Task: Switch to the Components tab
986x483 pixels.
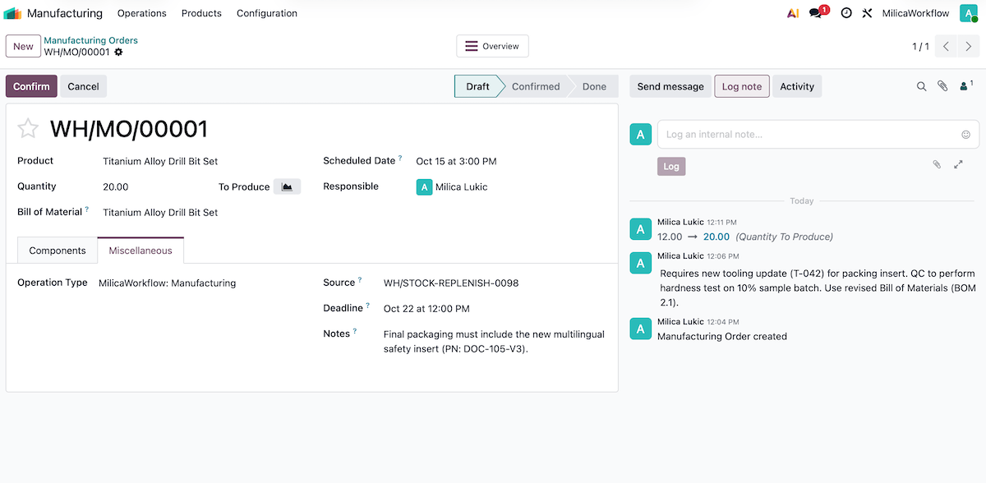Action: pyautogui.click(x=57, y=250)
